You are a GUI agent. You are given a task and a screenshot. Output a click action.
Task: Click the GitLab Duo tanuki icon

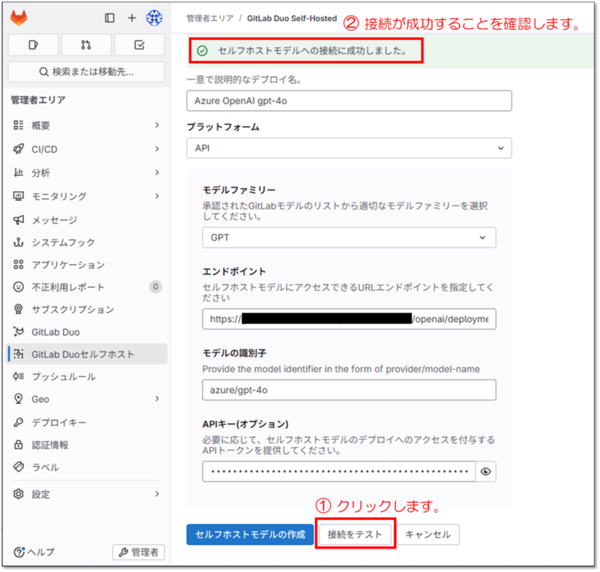[x=18, y=331]
